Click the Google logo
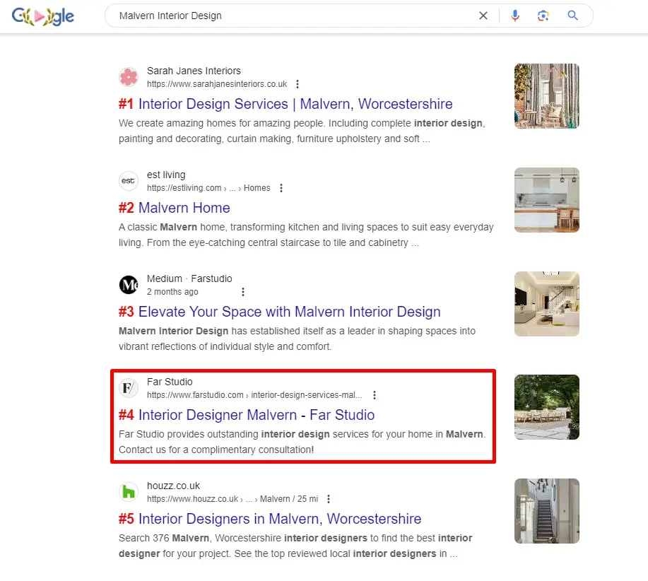The width and height of the screenshot is (648, 581). (x=42, y=16)
